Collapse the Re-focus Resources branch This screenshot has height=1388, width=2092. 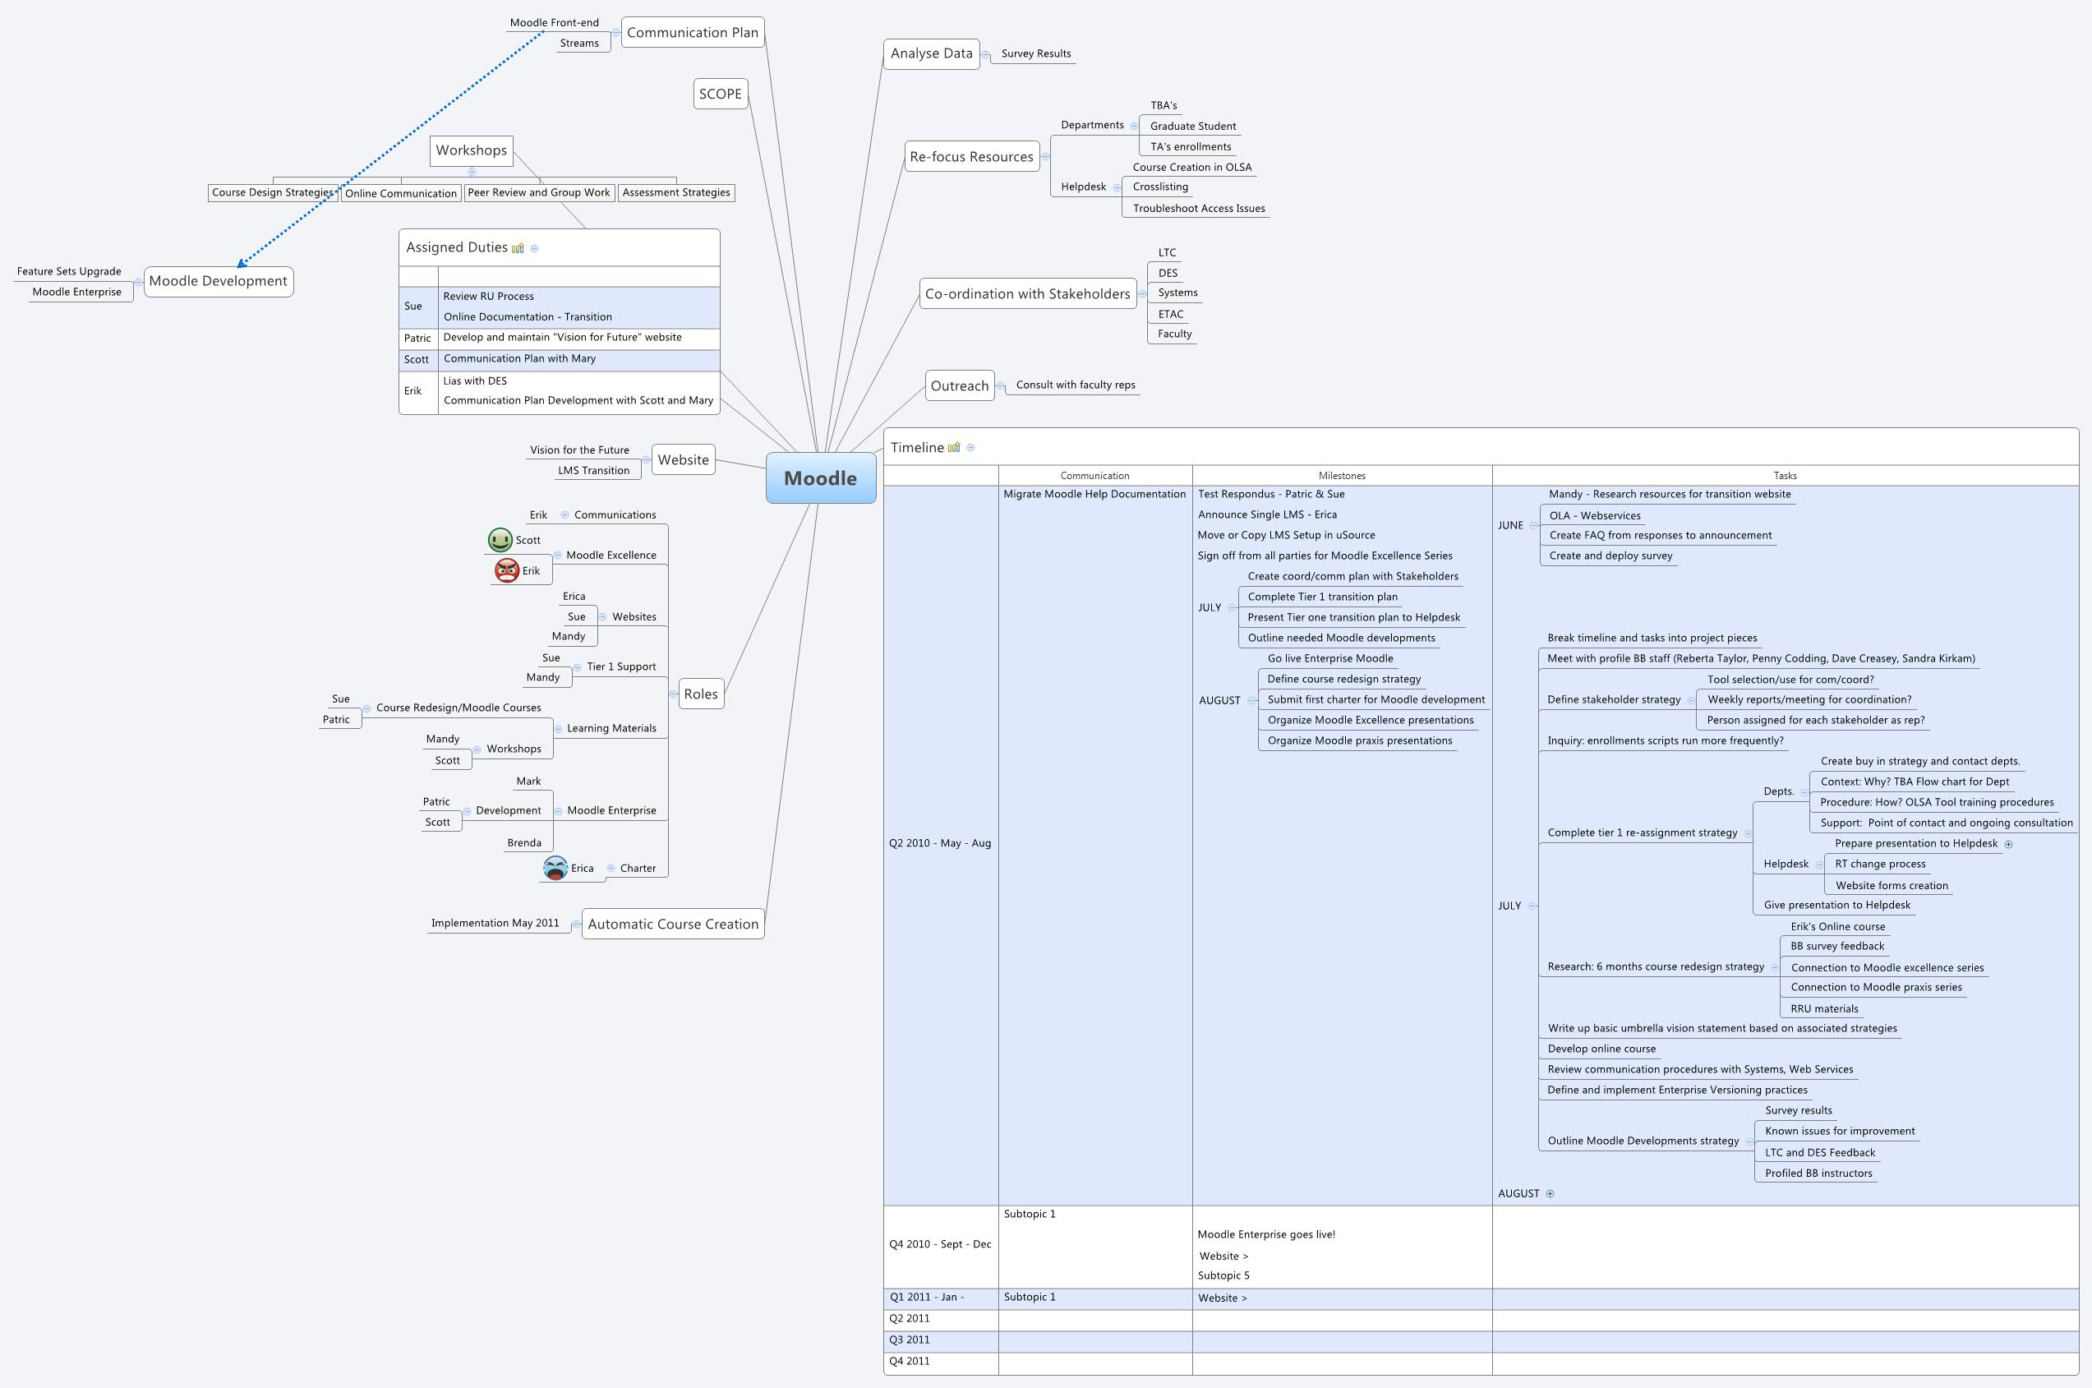1046,157
